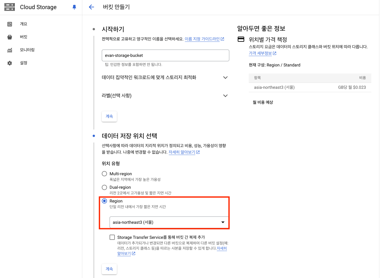Select the Region radio button

pyautogui.click(x=104, y=201)
